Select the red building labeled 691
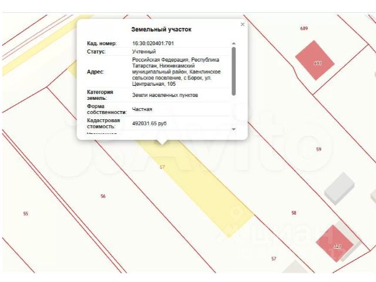 pyautogui.click(x=315, y=60)
